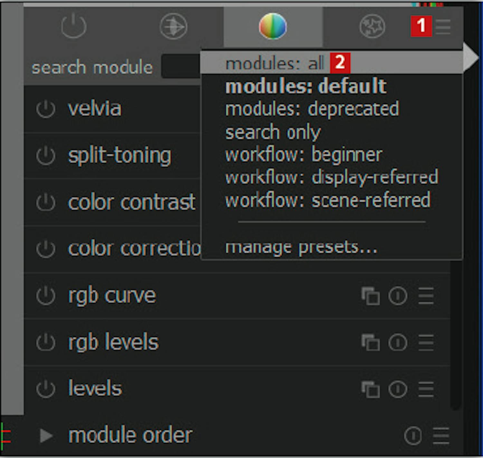Open presets menu for module order
This screenshot has height=458, width=483.
click(x=441, y=435)
